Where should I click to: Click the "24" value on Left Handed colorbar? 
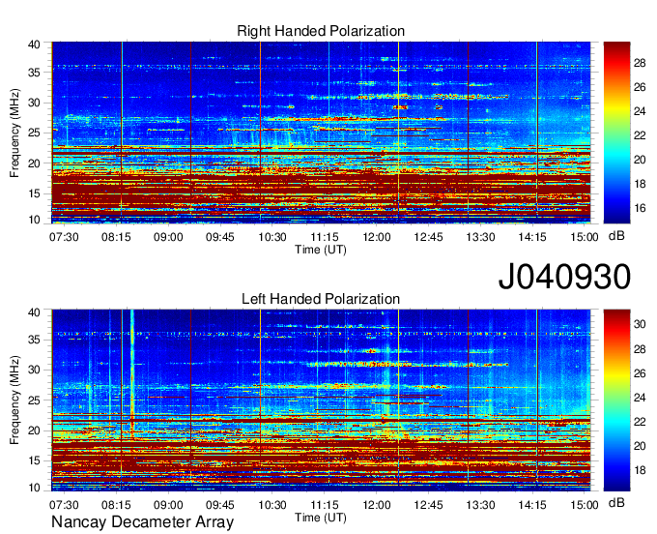[640, 398]
